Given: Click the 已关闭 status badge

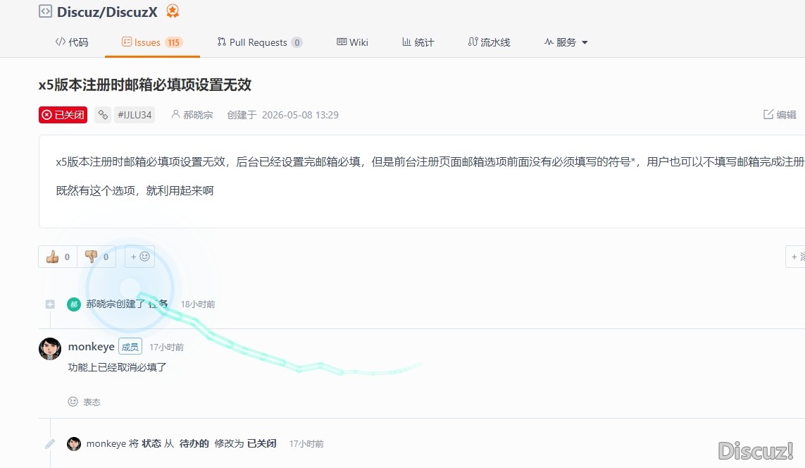Looking at the screenshot, I should (x=63, y=115).
